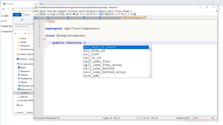Click the Save recorded macro icon
223x125 pixels.
pyautogui.click(x=134, y=14)
